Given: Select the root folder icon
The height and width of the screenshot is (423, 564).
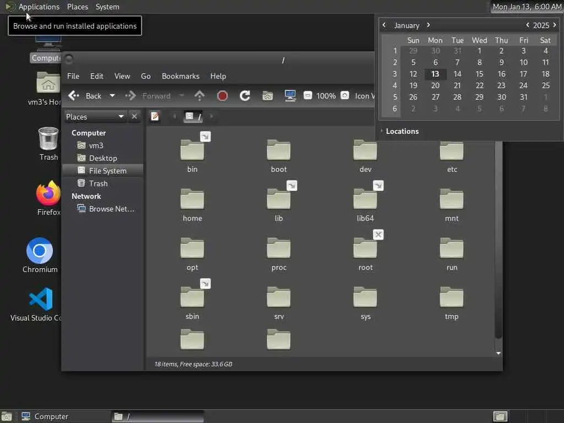Looking at the screenshot, I should (x=365, y=248).
